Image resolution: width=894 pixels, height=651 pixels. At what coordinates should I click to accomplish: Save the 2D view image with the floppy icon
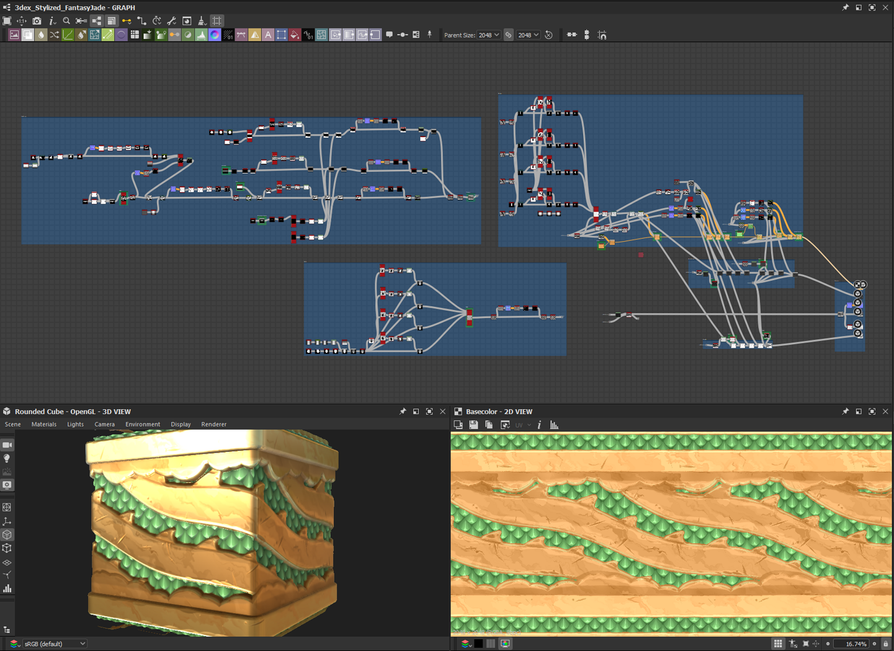473,425
